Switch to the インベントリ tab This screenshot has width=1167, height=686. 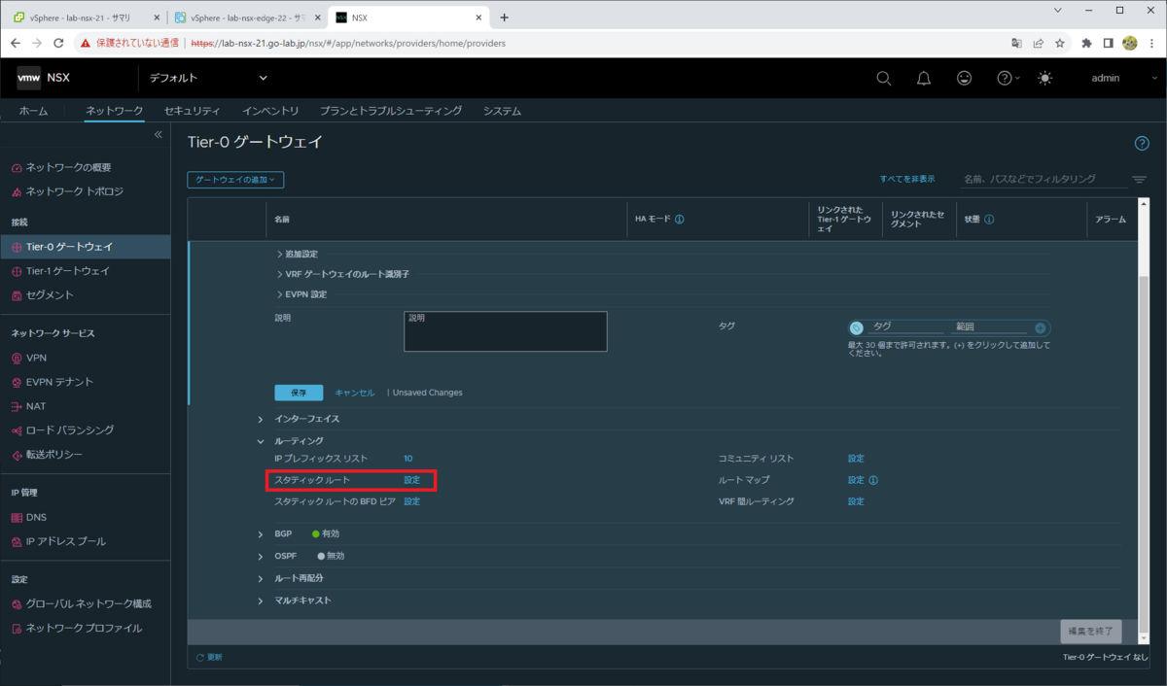click(270, 111)
